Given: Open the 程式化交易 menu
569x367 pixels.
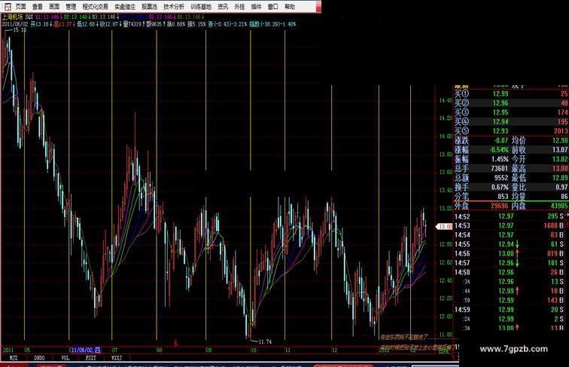Looking at the screenshot, I should point(95,7).
